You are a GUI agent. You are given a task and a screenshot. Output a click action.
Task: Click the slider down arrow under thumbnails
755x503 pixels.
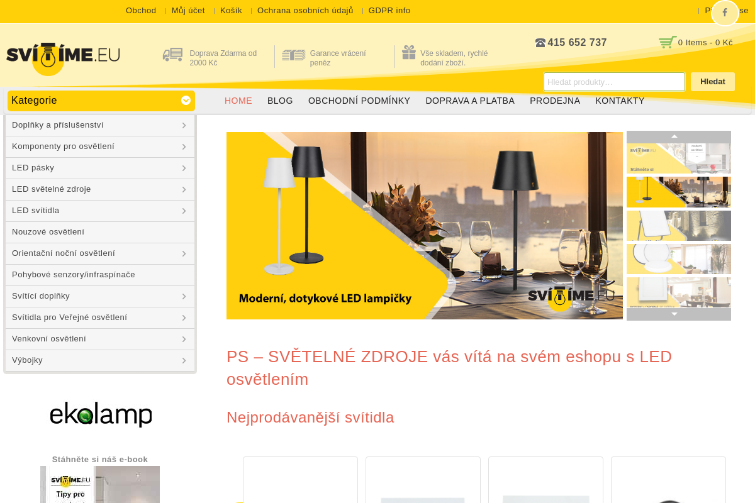click(674, 314)
